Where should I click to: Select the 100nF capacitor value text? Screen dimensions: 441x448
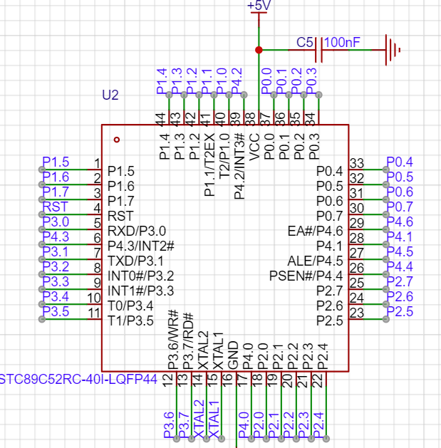[342, 43]
